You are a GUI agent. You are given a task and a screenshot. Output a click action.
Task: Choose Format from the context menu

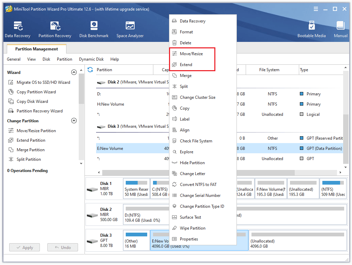203,32
